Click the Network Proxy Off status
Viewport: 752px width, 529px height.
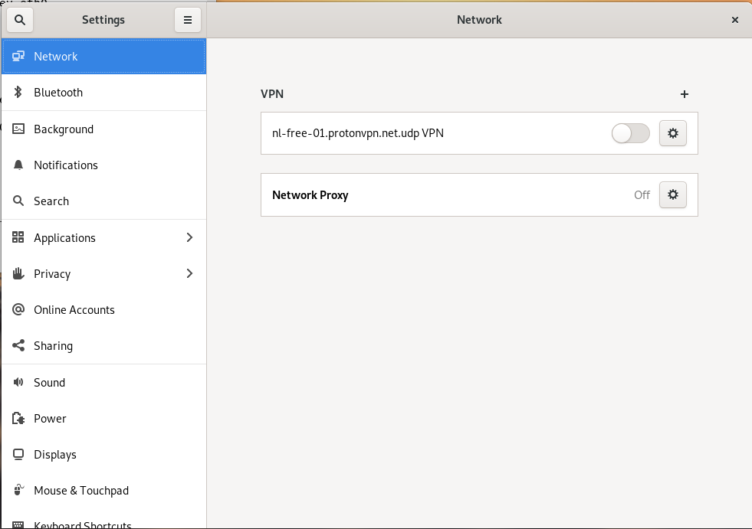[x=642, y=195]
